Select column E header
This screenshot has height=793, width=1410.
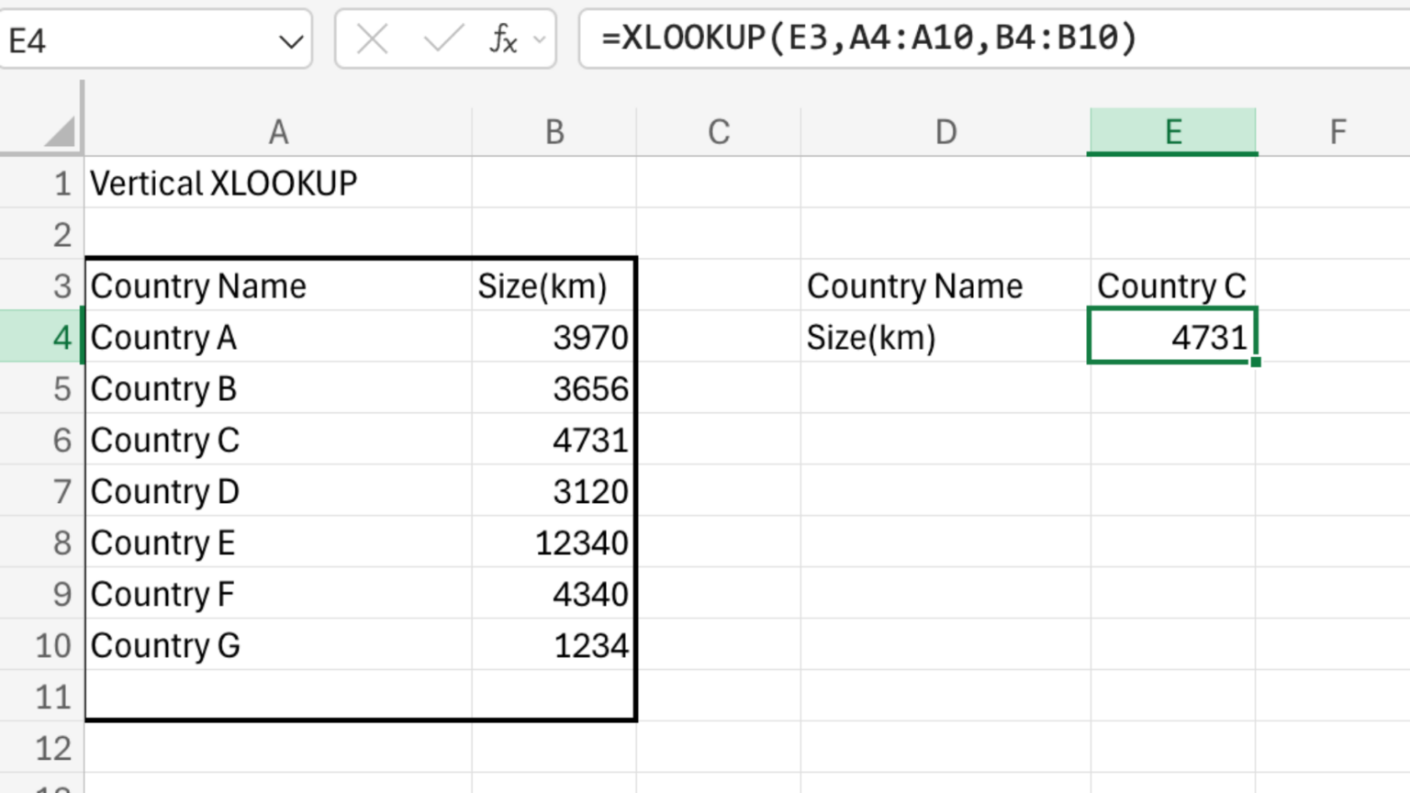click(x=1172, y=130)
